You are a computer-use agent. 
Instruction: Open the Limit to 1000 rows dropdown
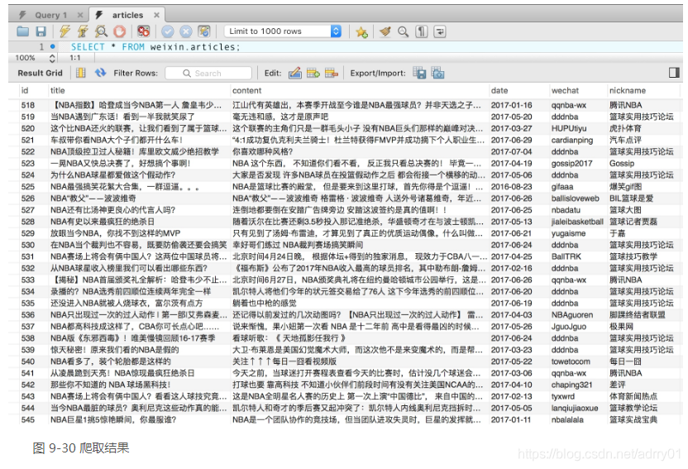click(x=283, y=31)
